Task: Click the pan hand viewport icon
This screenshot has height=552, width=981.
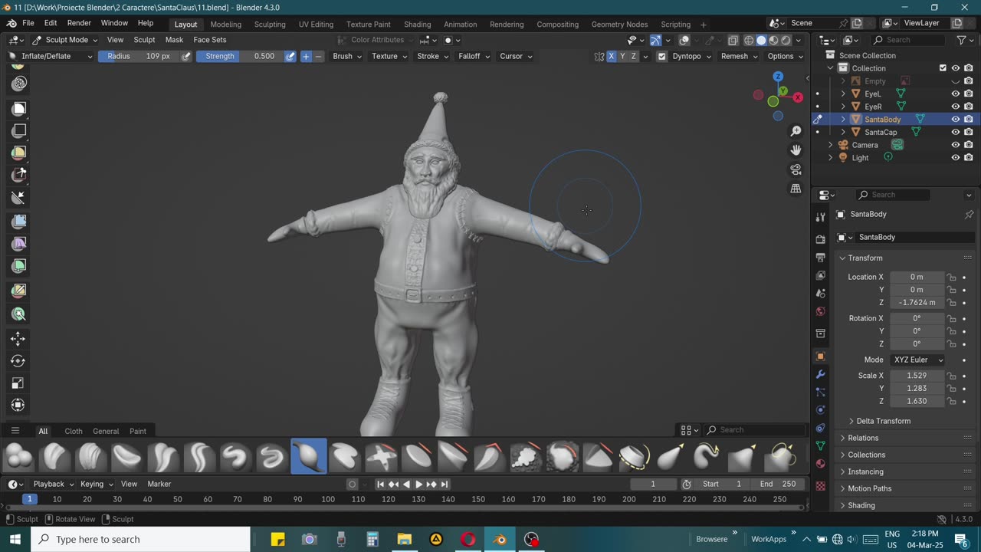Action: click(x=796, y=150)
